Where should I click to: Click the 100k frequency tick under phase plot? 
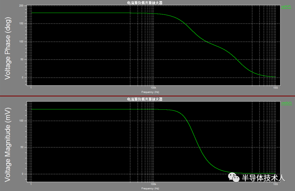point(153,88)
